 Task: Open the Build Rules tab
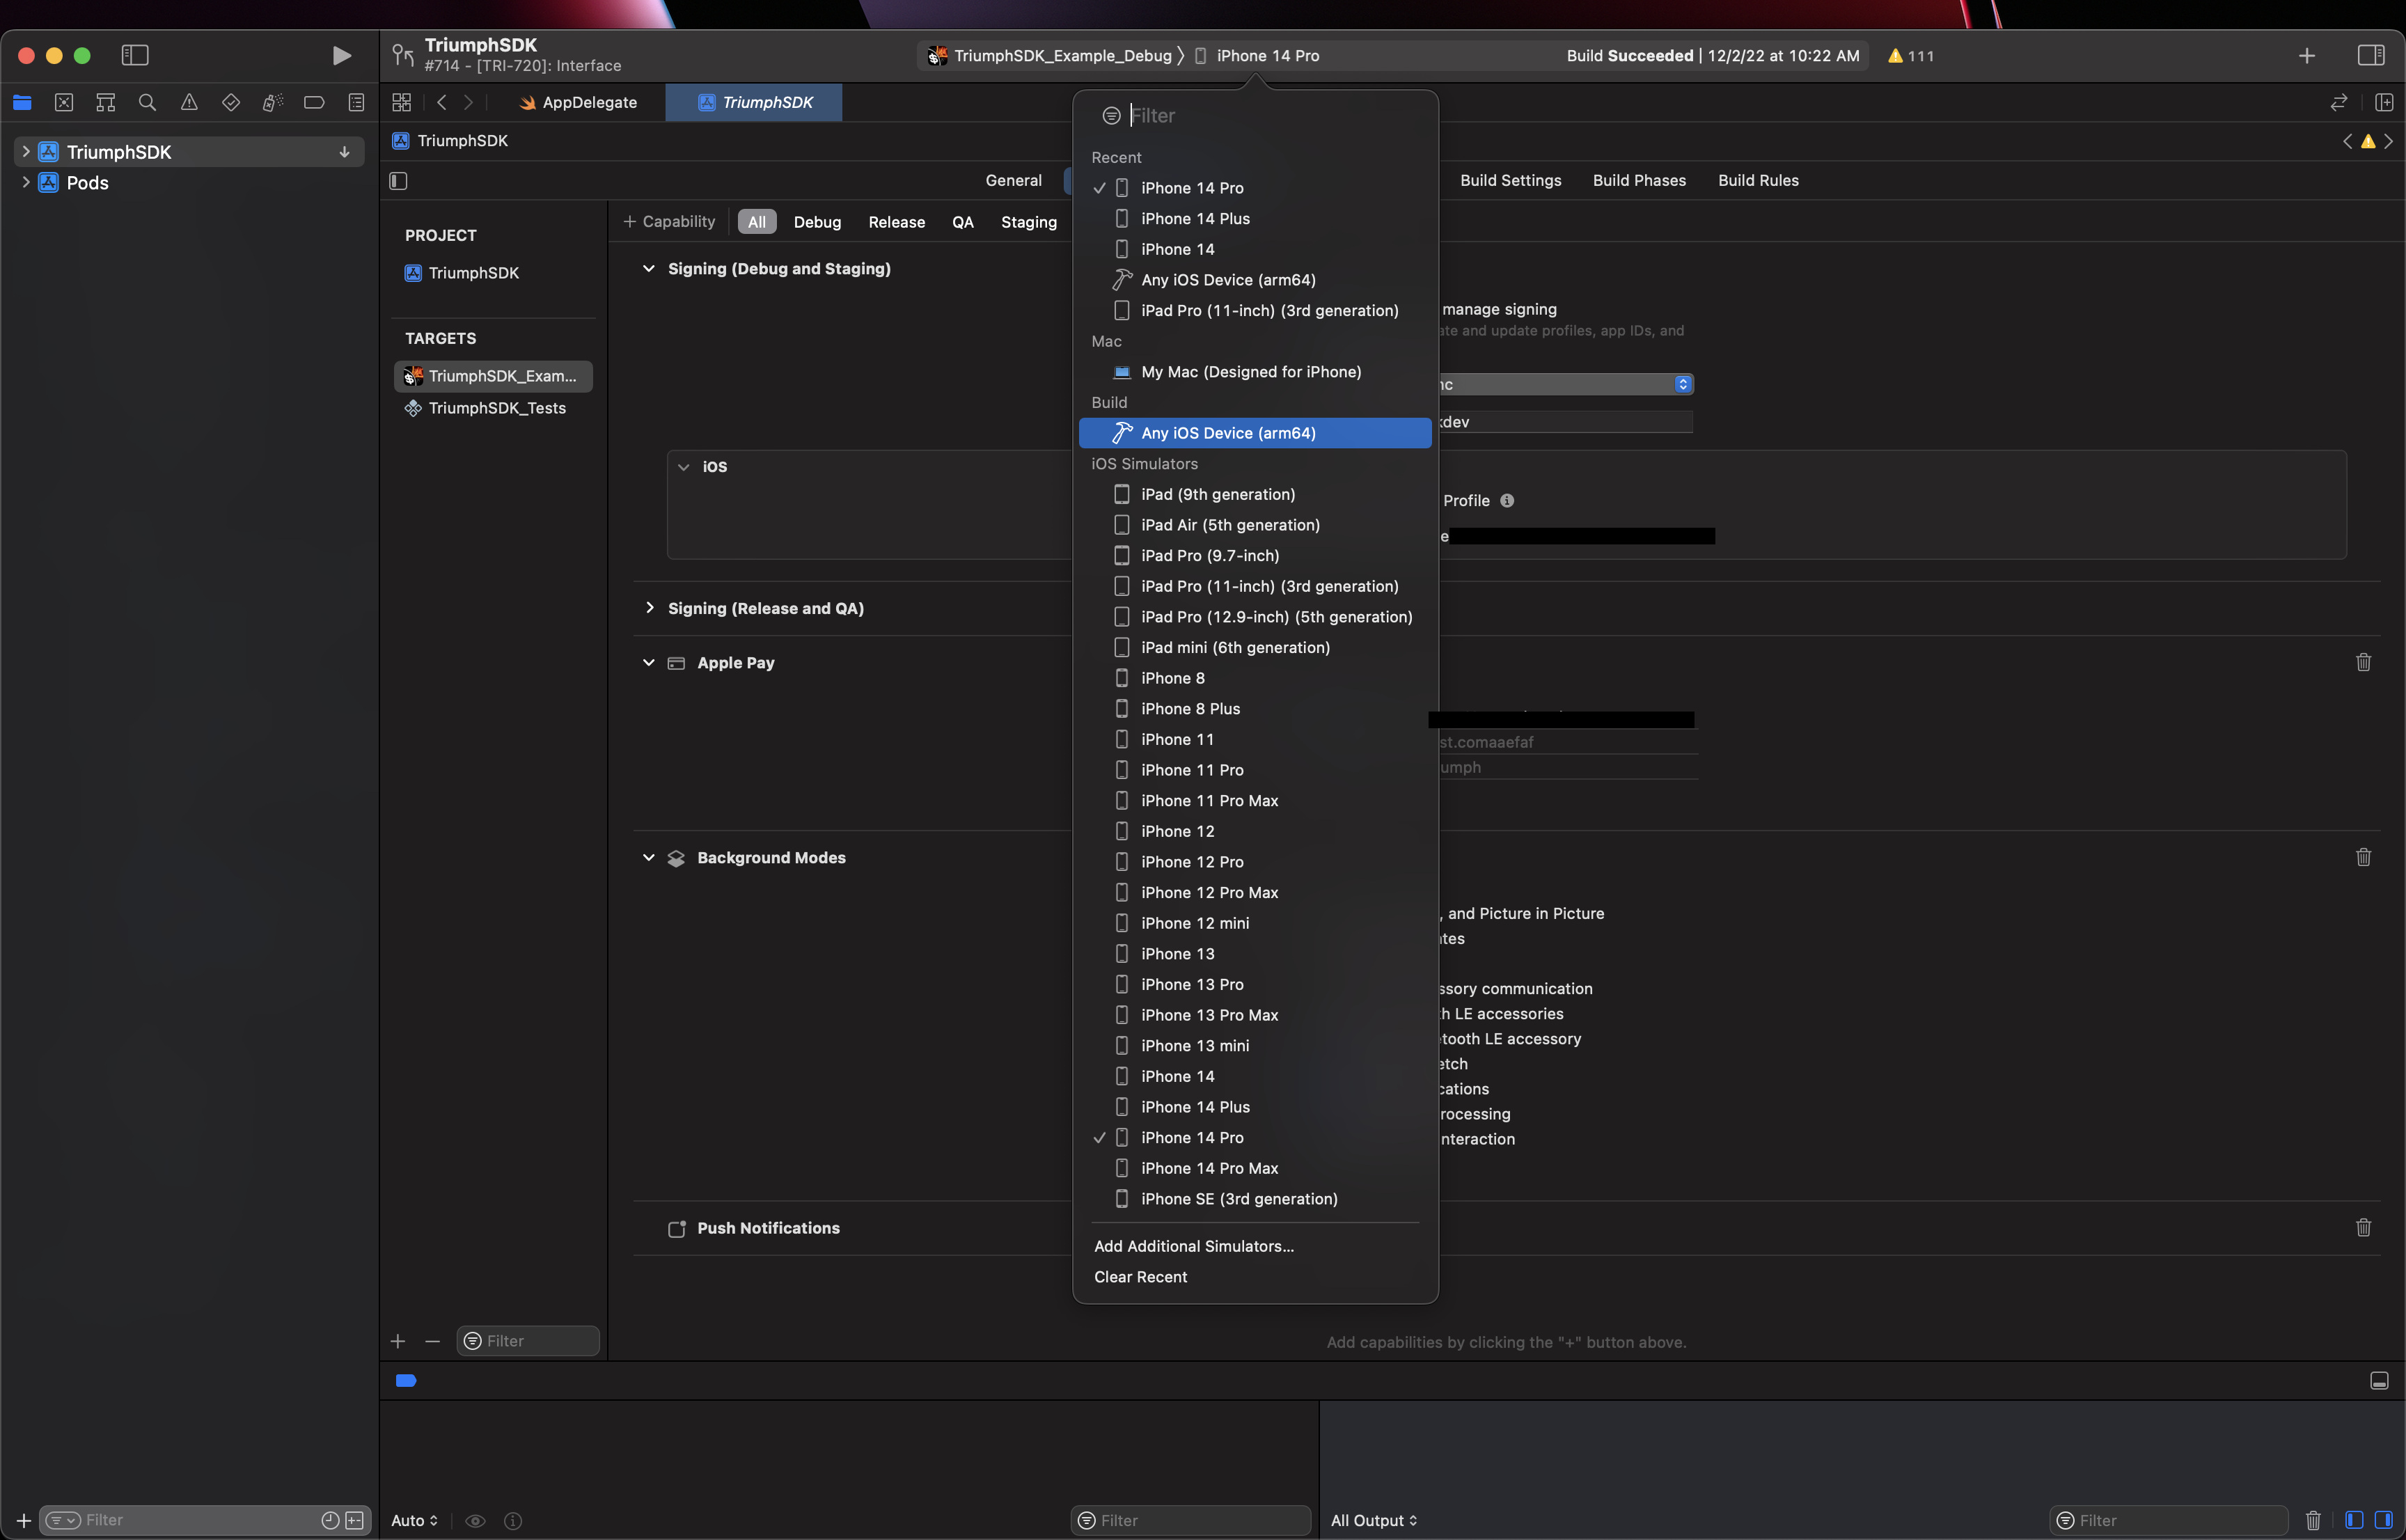[1758, 180]
